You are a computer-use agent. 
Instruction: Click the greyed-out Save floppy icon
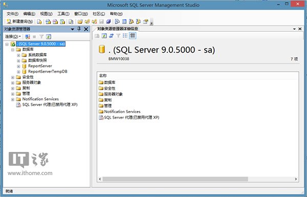101,21
